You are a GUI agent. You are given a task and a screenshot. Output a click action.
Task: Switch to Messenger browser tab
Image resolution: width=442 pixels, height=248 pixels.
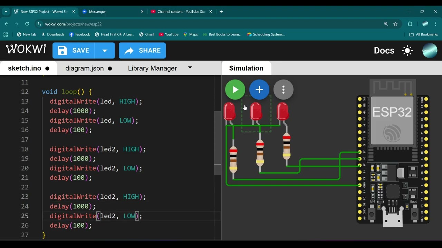tap(113, 11)
